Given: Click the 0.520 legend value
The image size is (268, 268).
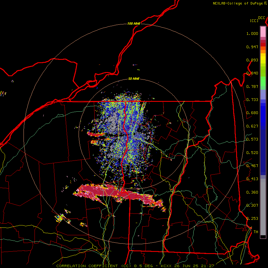Looking at the screenshot, I should coord(252,153).
